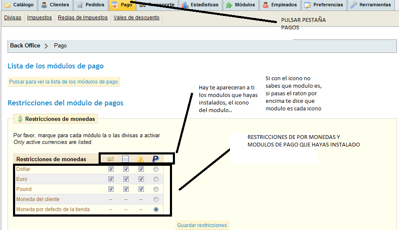Image resolution: width=399 pixels, height=230 pixels.
Task: Click the bank wire module icon
Action: [125, 159]
